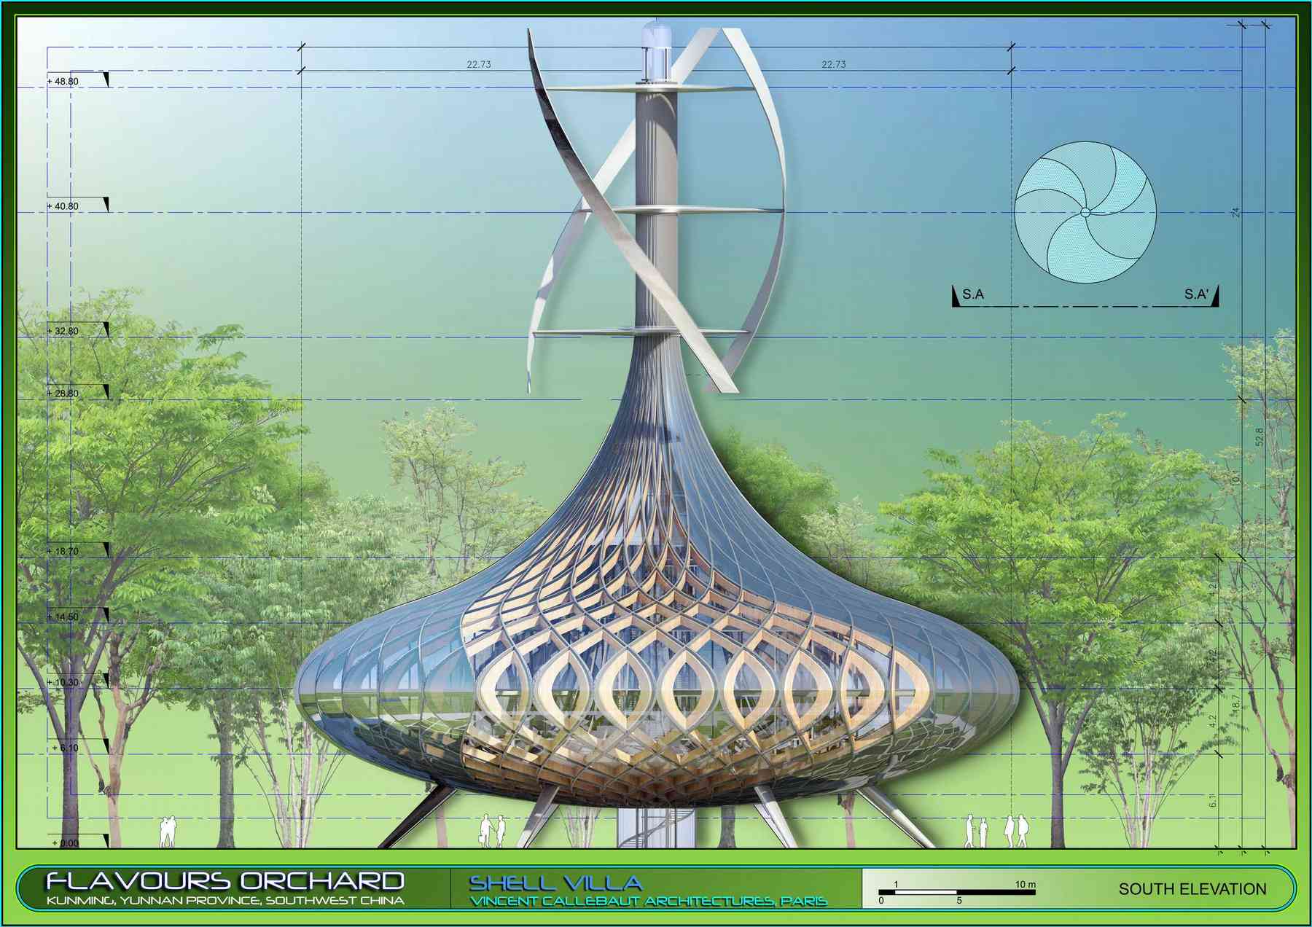Click the SOUTH ELEVATION label
Image resolution: width=1312 pixels, height=927 pixels.
coord(1192,889)
